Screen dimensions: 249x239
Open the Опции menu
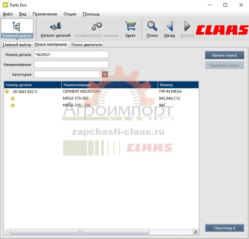pos(70,14)
